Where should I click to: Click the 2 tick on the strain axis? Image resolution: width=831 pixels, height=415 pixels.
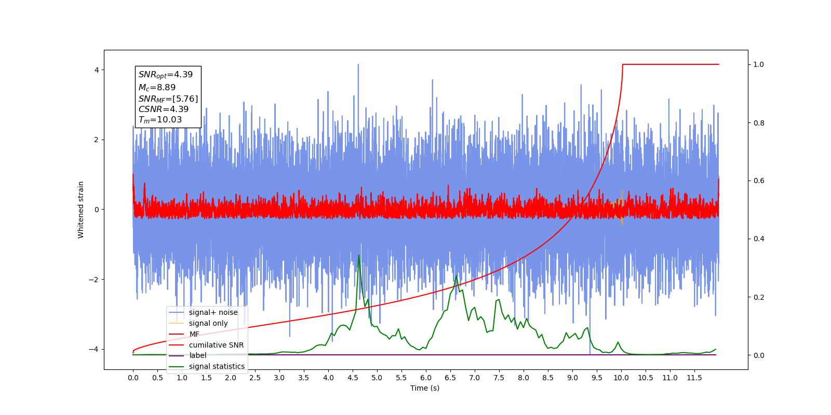click(x=96, y=140)
